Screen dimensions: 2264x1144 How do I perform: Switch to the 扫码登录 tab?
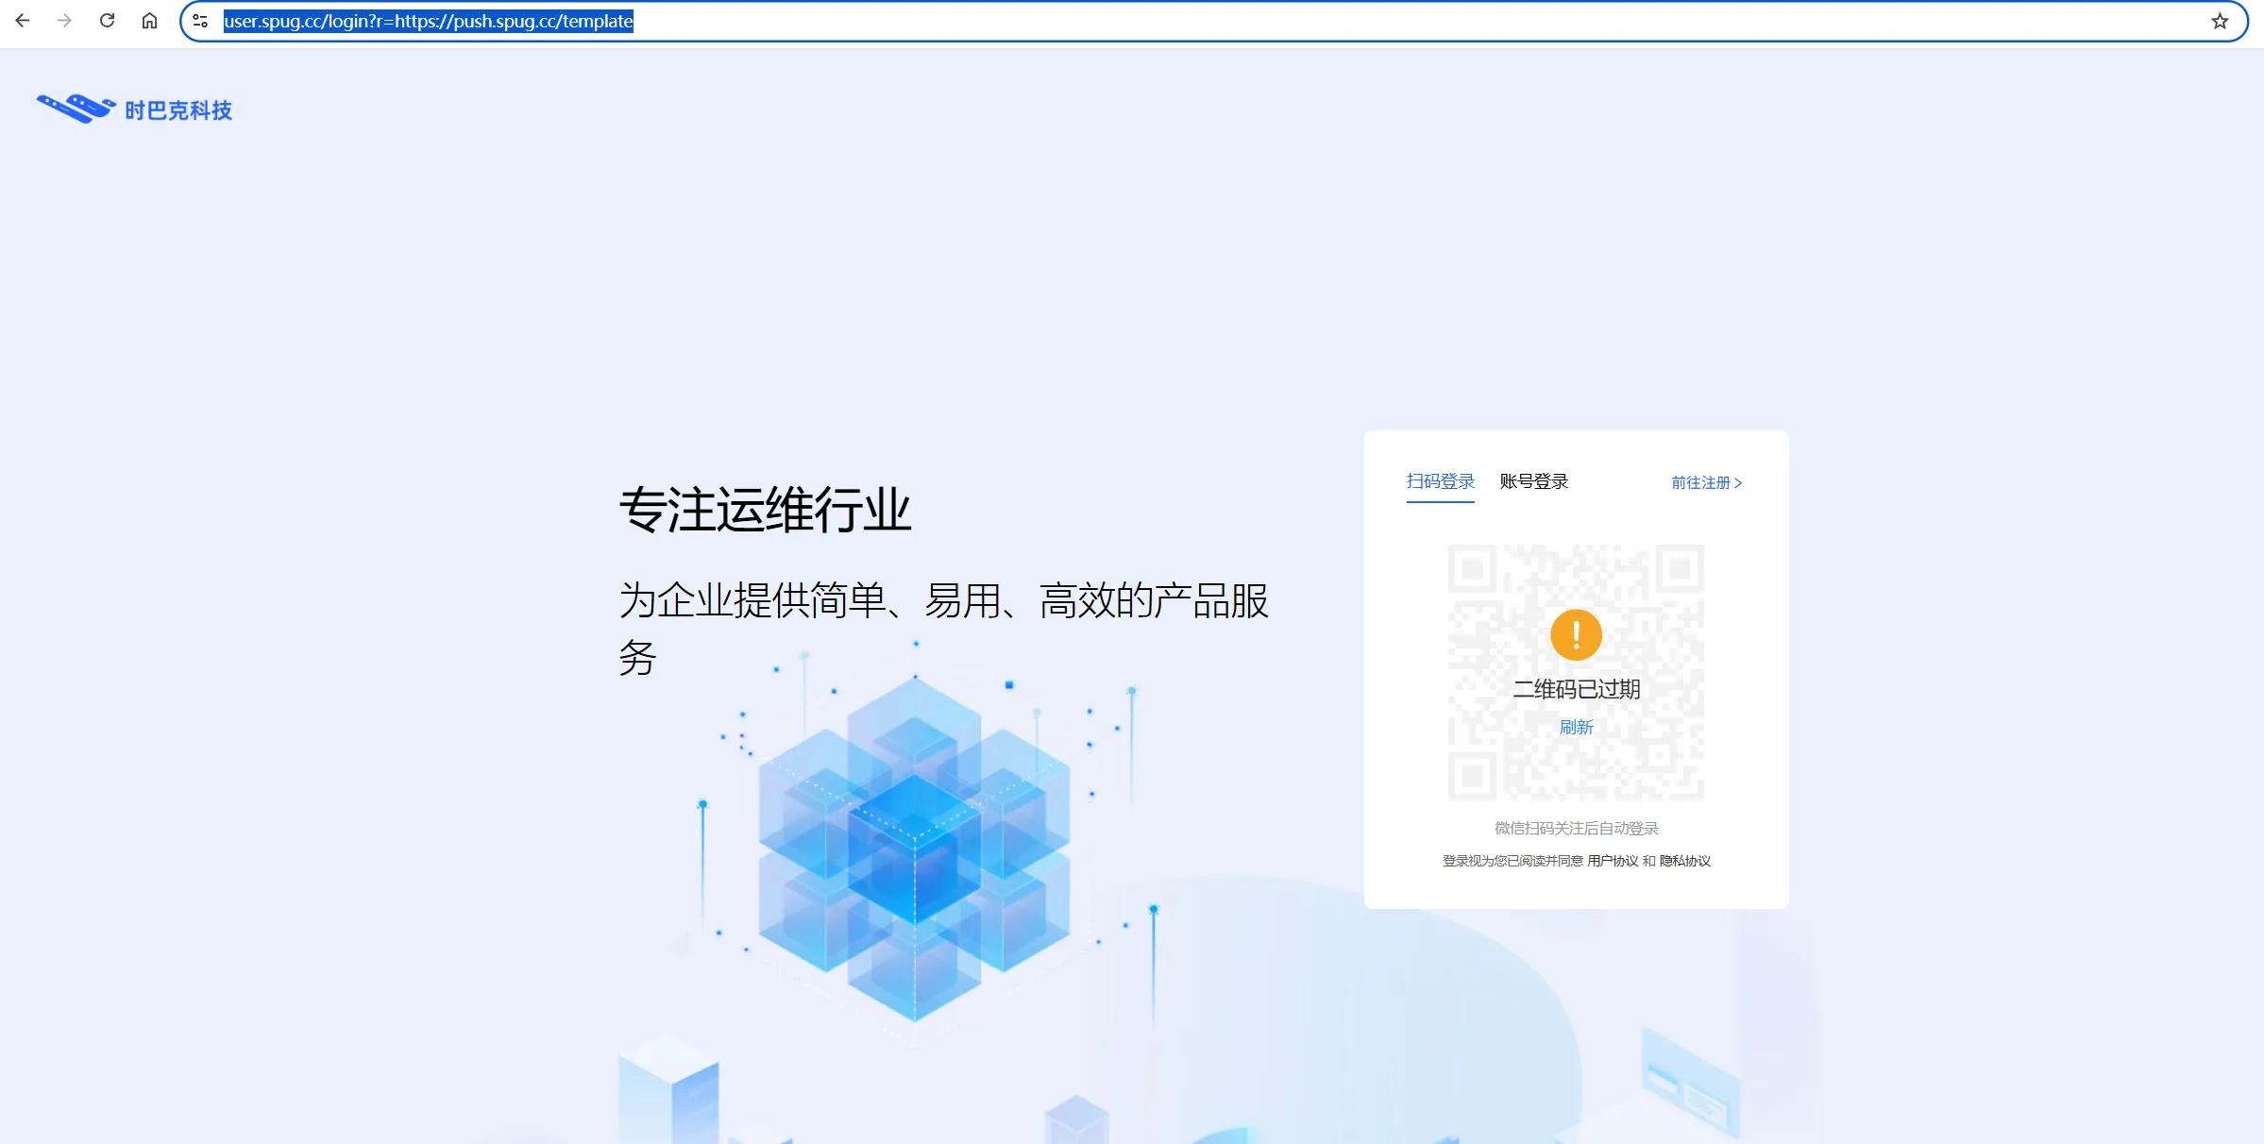[x=1440, y=481]
